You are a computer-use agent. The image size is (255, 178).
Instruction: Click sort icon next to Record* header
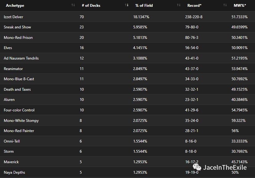(225, 5)
